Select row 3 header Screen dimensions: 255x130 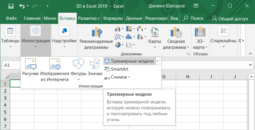[x=5, y=98]
